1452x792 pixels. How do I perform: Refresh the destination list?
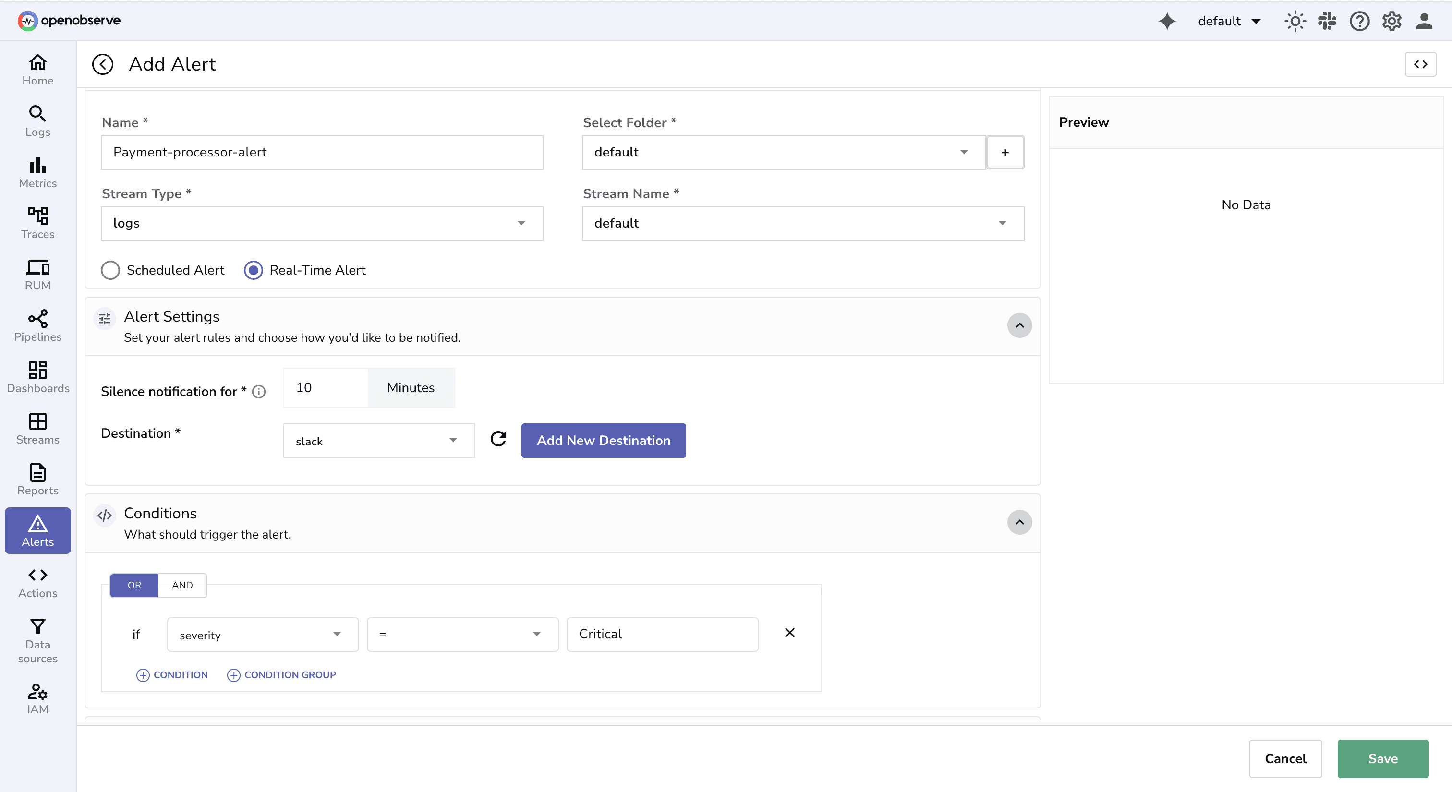click(x=498, y=440)
